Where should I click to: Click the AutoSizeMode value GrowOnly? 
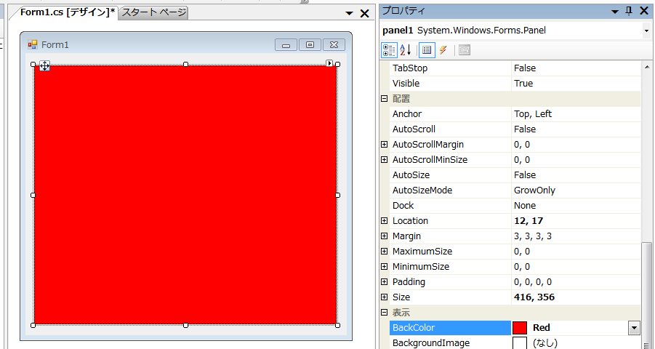click(534, 190)
